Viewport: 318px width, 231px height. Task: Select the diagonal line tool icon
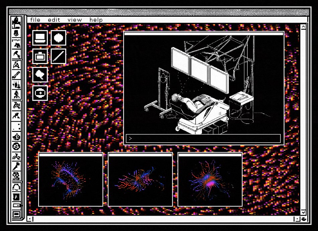(58, 56)
